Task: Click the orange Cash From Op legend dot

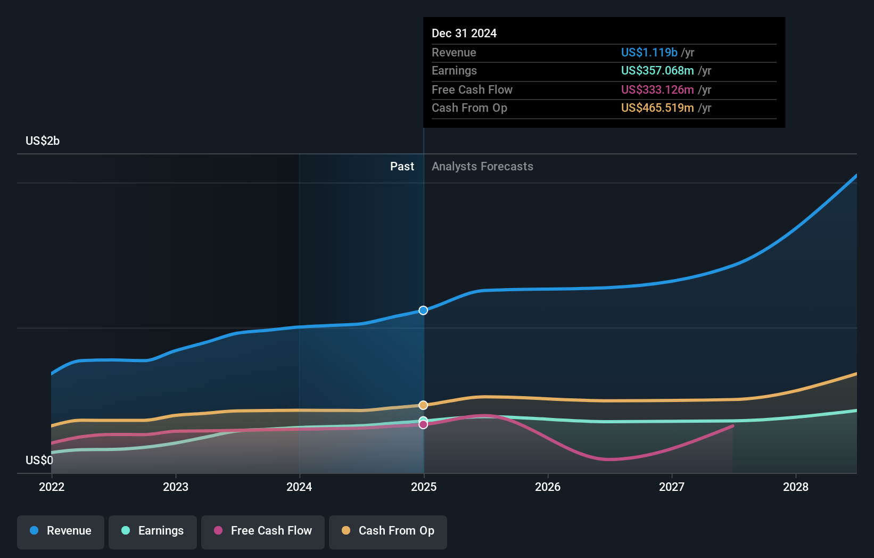Action: (346, 531)
